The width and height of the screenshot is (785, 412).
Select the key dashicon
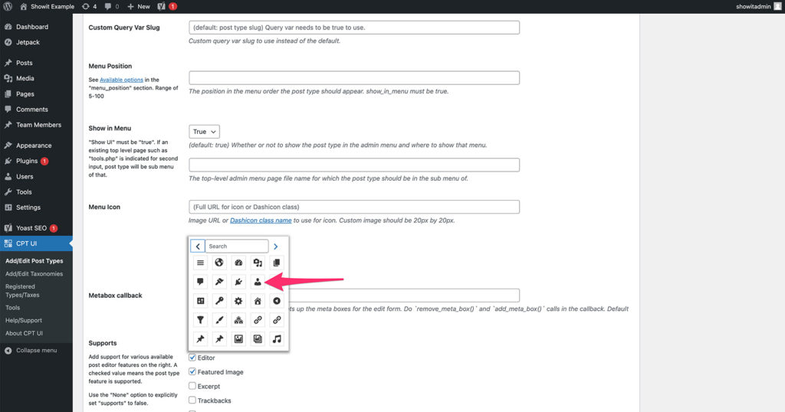218,301
